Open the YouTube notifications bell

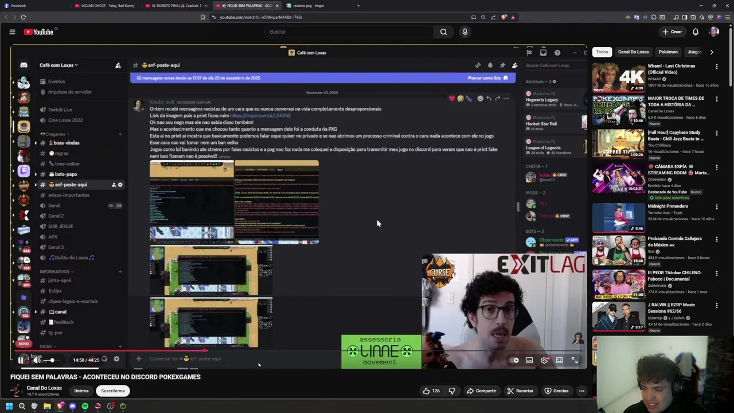696,32
